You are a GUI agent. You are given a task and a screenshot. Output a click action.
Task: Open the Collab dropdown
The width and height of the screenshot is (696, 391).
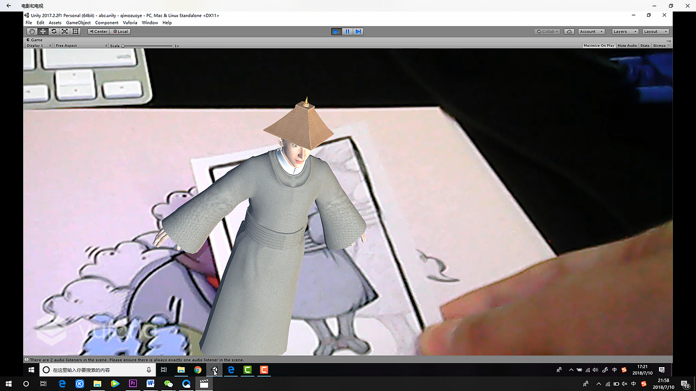point(548,31)
